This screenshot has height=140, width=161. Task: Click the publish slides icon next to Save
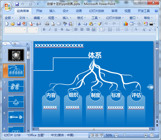[x=24, y=24]
